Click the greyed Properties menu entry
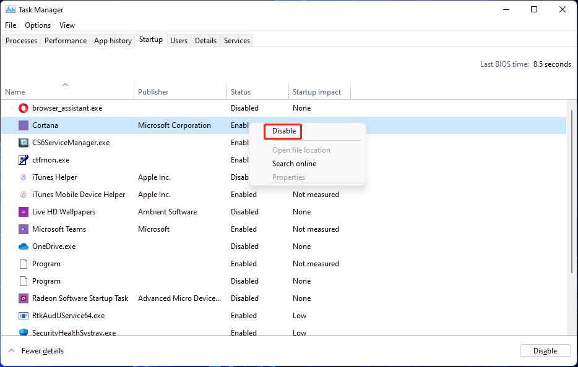This screenshot has height=367, width=578. click(x=288, y=177)
